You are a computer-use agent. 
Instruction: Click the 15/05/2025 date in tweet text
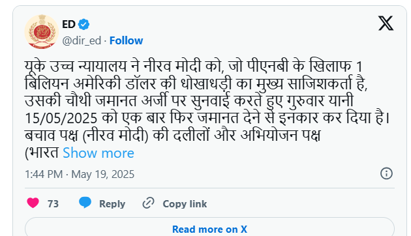pyautogui.click(x=61, y=118)
